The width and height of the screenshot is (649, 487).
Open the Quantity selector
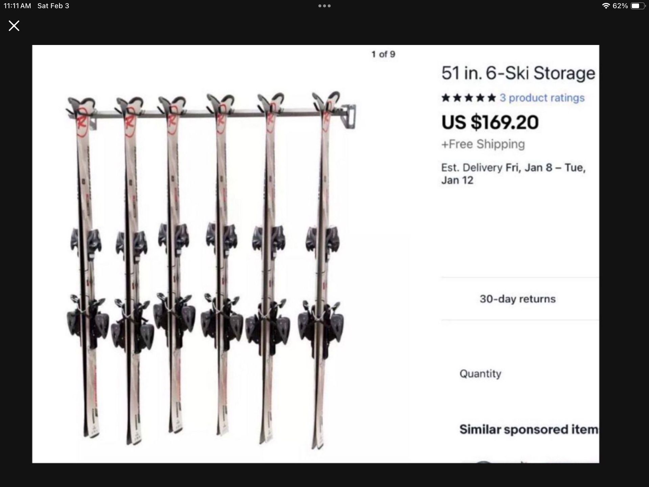[480, 374]
